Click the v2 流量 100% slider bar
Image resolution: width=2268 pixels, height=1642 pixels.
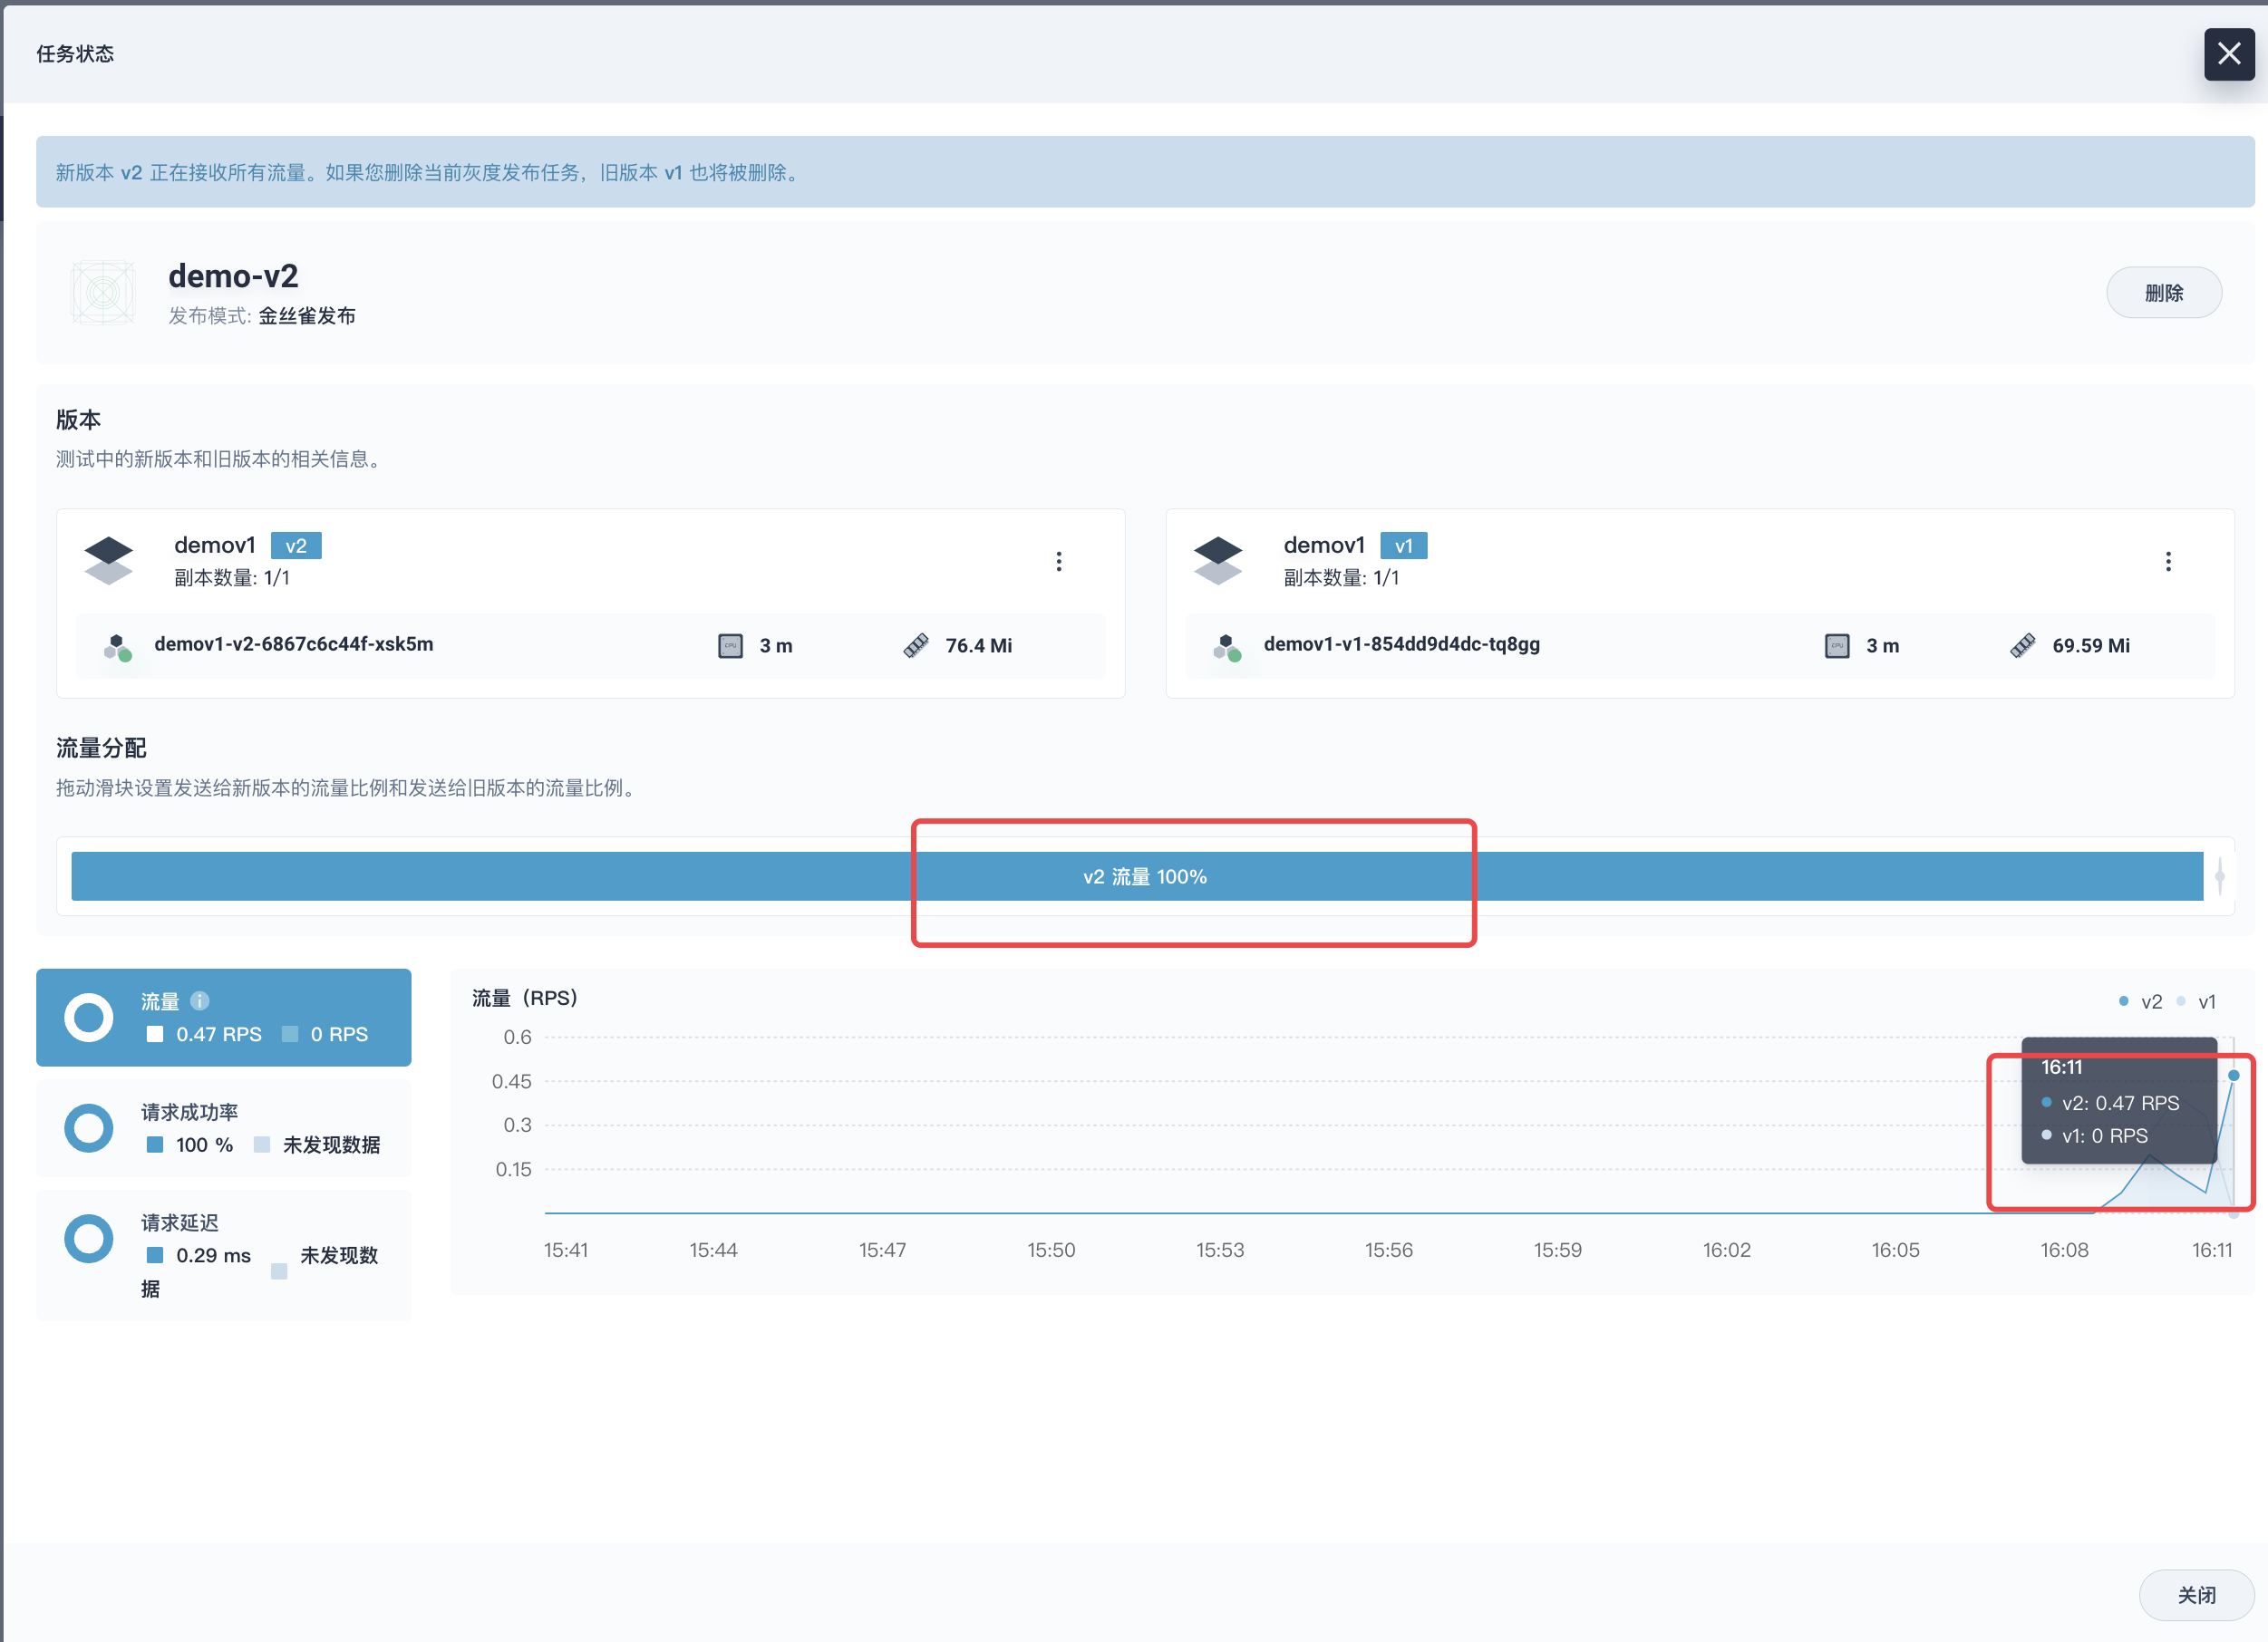tap(1136, 876)
